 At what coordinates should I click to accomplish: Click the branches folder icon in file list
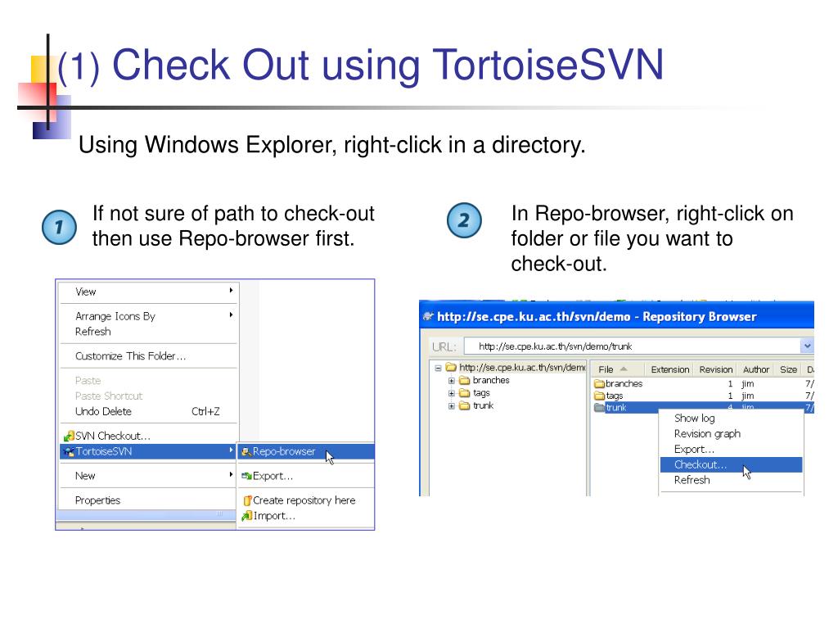click(x=599, y=383)
